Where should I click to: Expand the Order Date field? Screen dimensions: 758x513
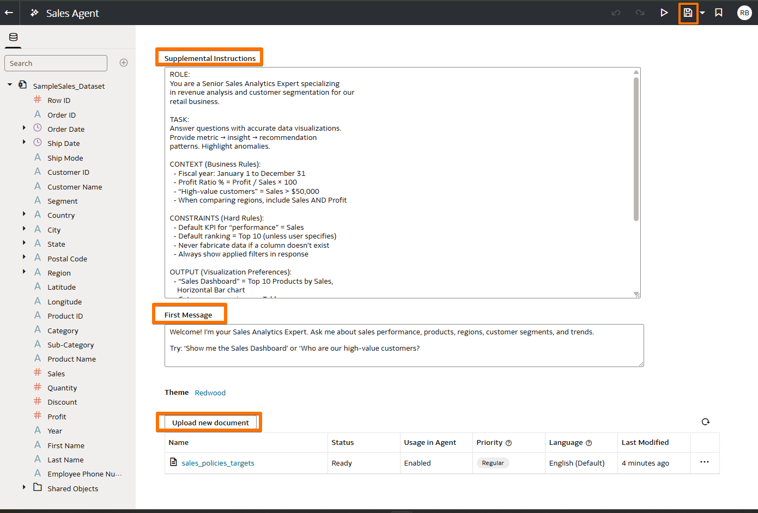23,129
